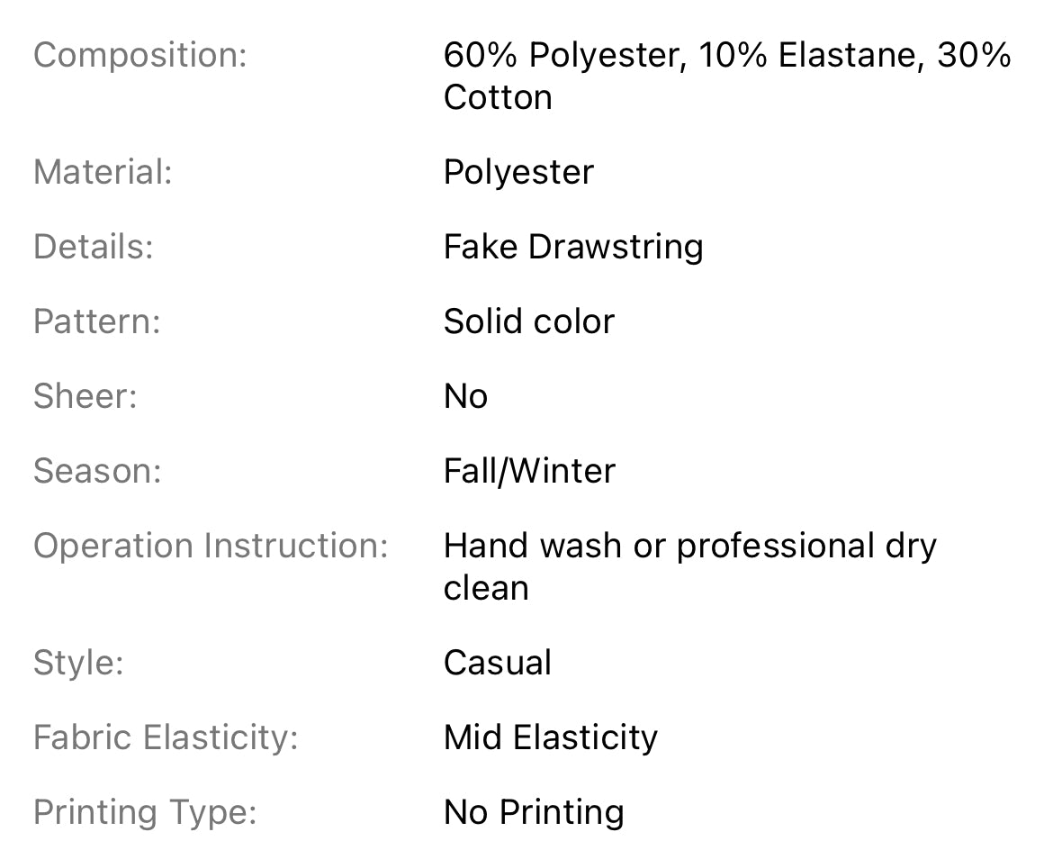Viewport: 1053px width, 841px height.
Task: Select the "Polyester" material value
Action: [518, 172]
